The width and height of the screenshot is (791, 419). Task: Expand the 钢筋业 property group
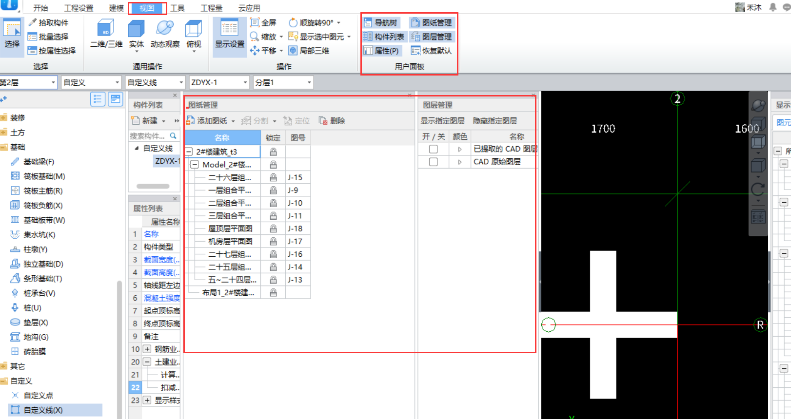pyautogui.click(x=147, y=349)
